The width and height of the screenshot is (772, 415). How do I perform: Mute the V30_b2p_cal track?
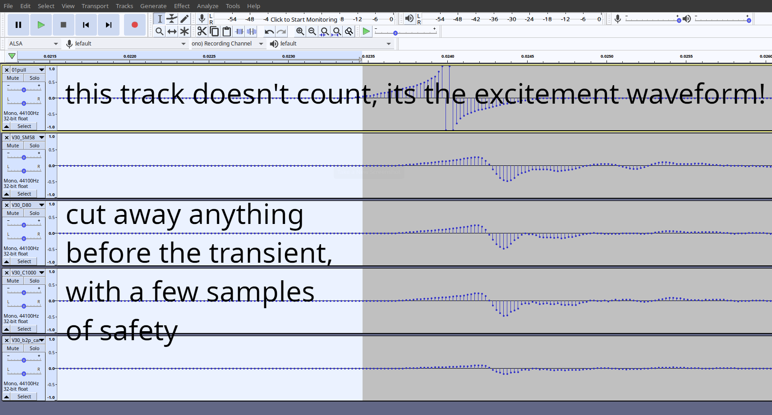[x=13, y=348]
